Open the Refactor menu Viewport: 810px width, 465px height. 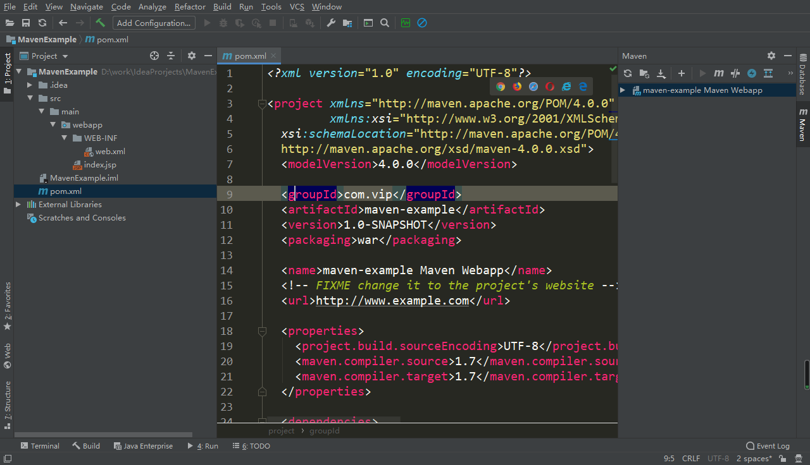pos(190,6)
